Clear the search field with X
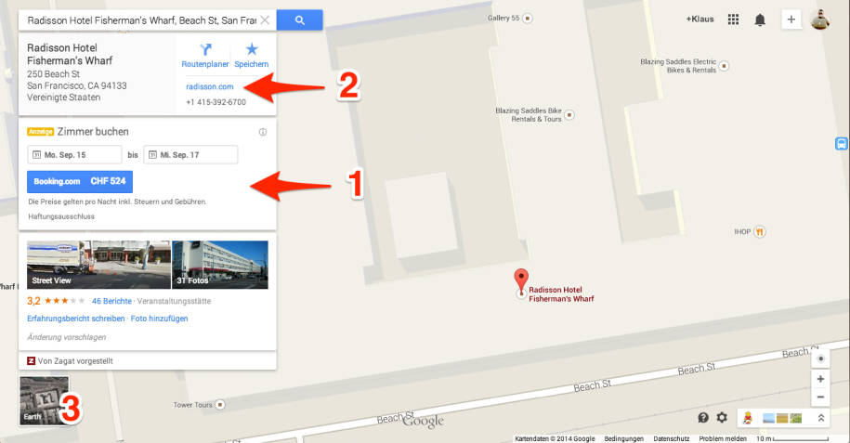This screenshot has height=443, width=850. point(265,20)
